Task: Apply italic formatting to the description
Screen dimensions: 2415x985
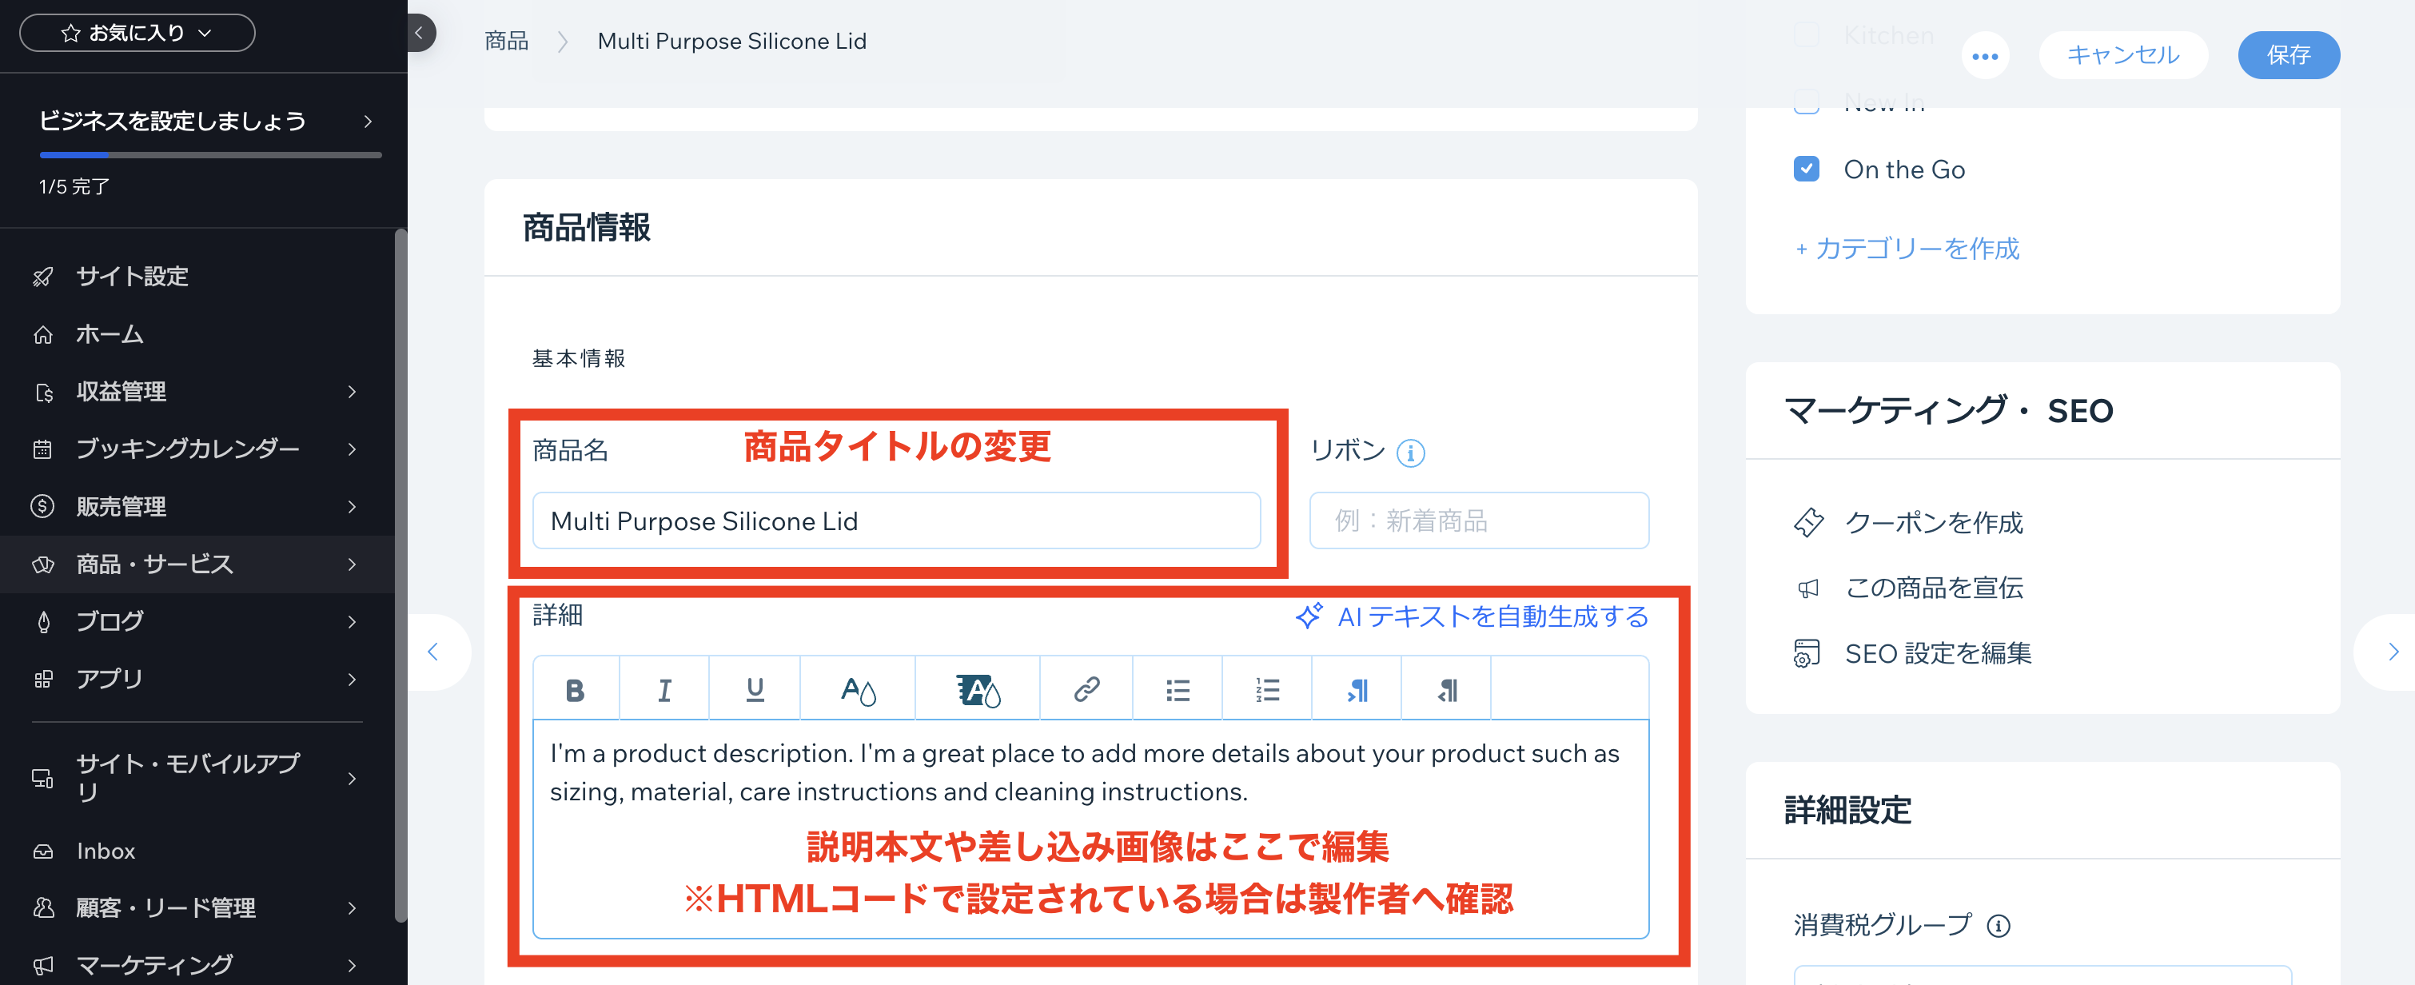Action: tap(664, 688)
